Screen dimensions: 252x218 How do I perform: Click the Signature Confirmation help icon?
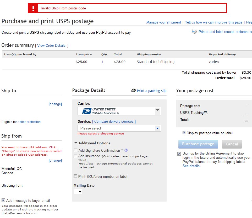(126, 150)
